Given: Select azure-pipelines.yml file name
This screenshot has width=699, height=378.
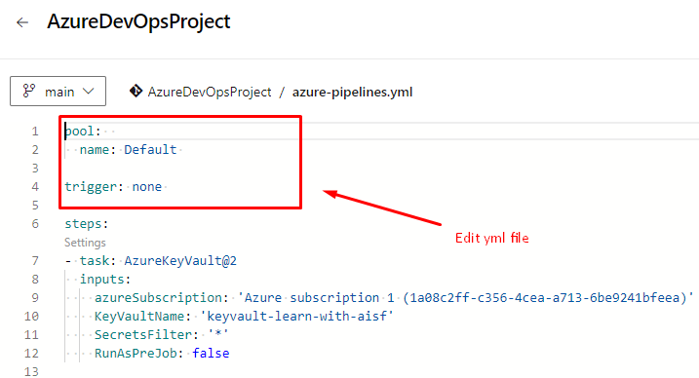Looking at the screenshot, I should click(352, 93).
